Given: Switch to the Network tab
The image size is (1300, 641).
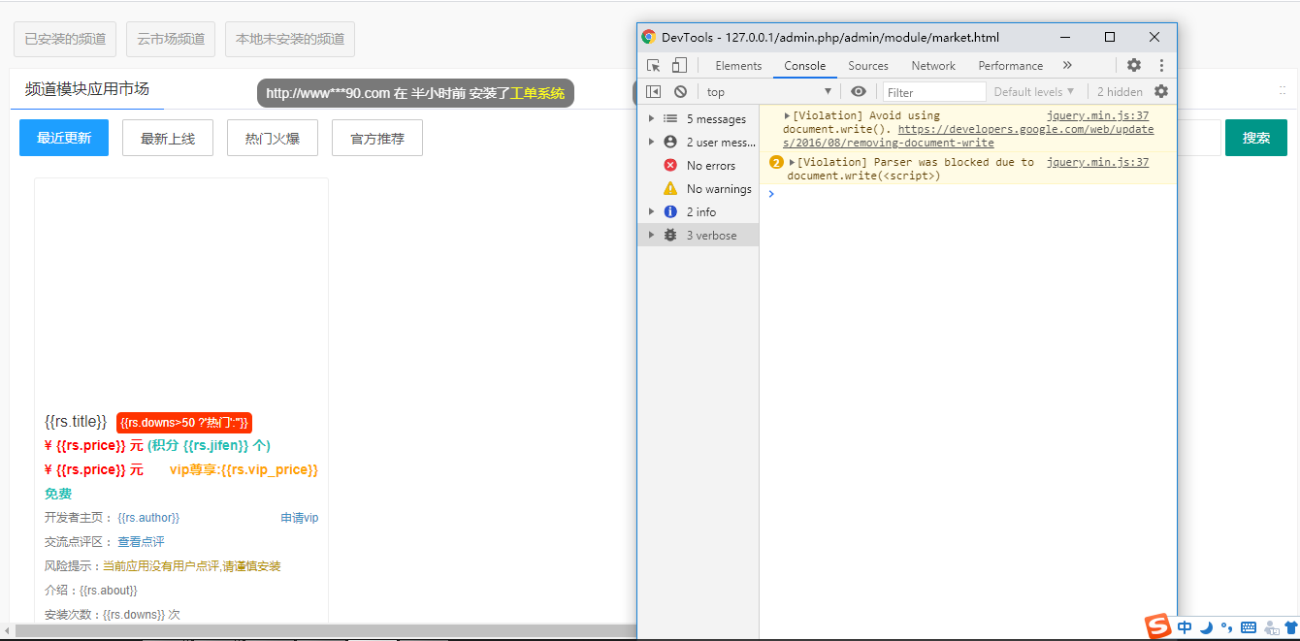Looking at the screenshot, I should click(x=933, y=66).
